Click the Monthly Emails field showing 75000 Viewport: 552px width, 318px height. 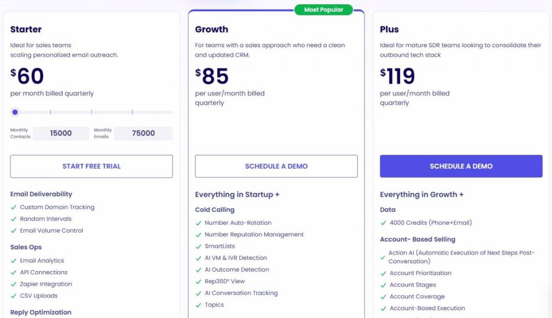143,133
